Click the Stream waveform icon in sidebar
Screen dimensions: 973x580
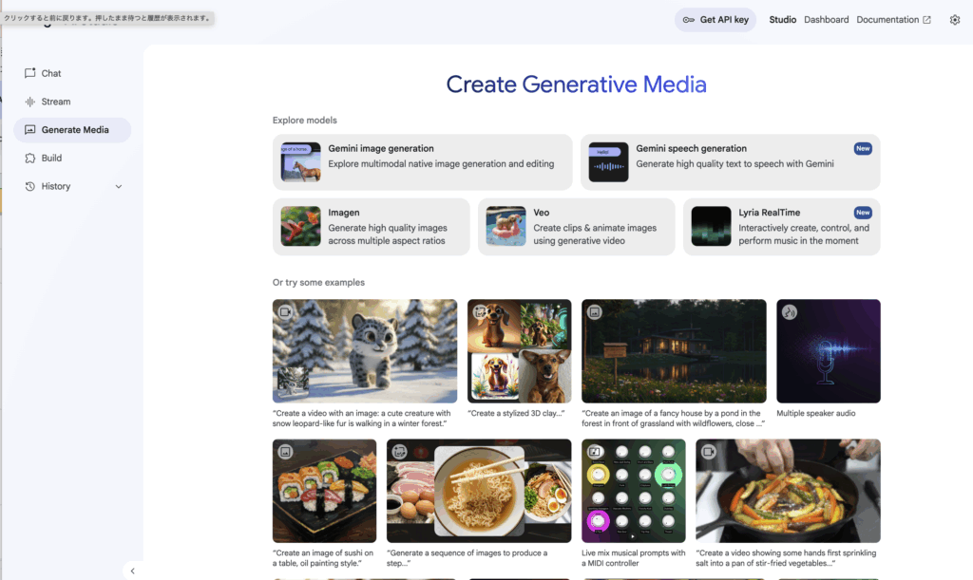30,102
